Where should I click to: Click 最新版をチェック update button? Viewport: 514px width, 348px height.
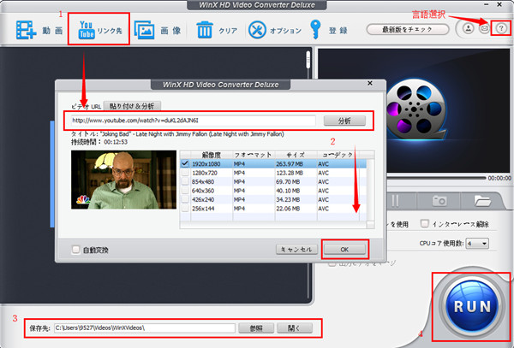click(408, 29)
